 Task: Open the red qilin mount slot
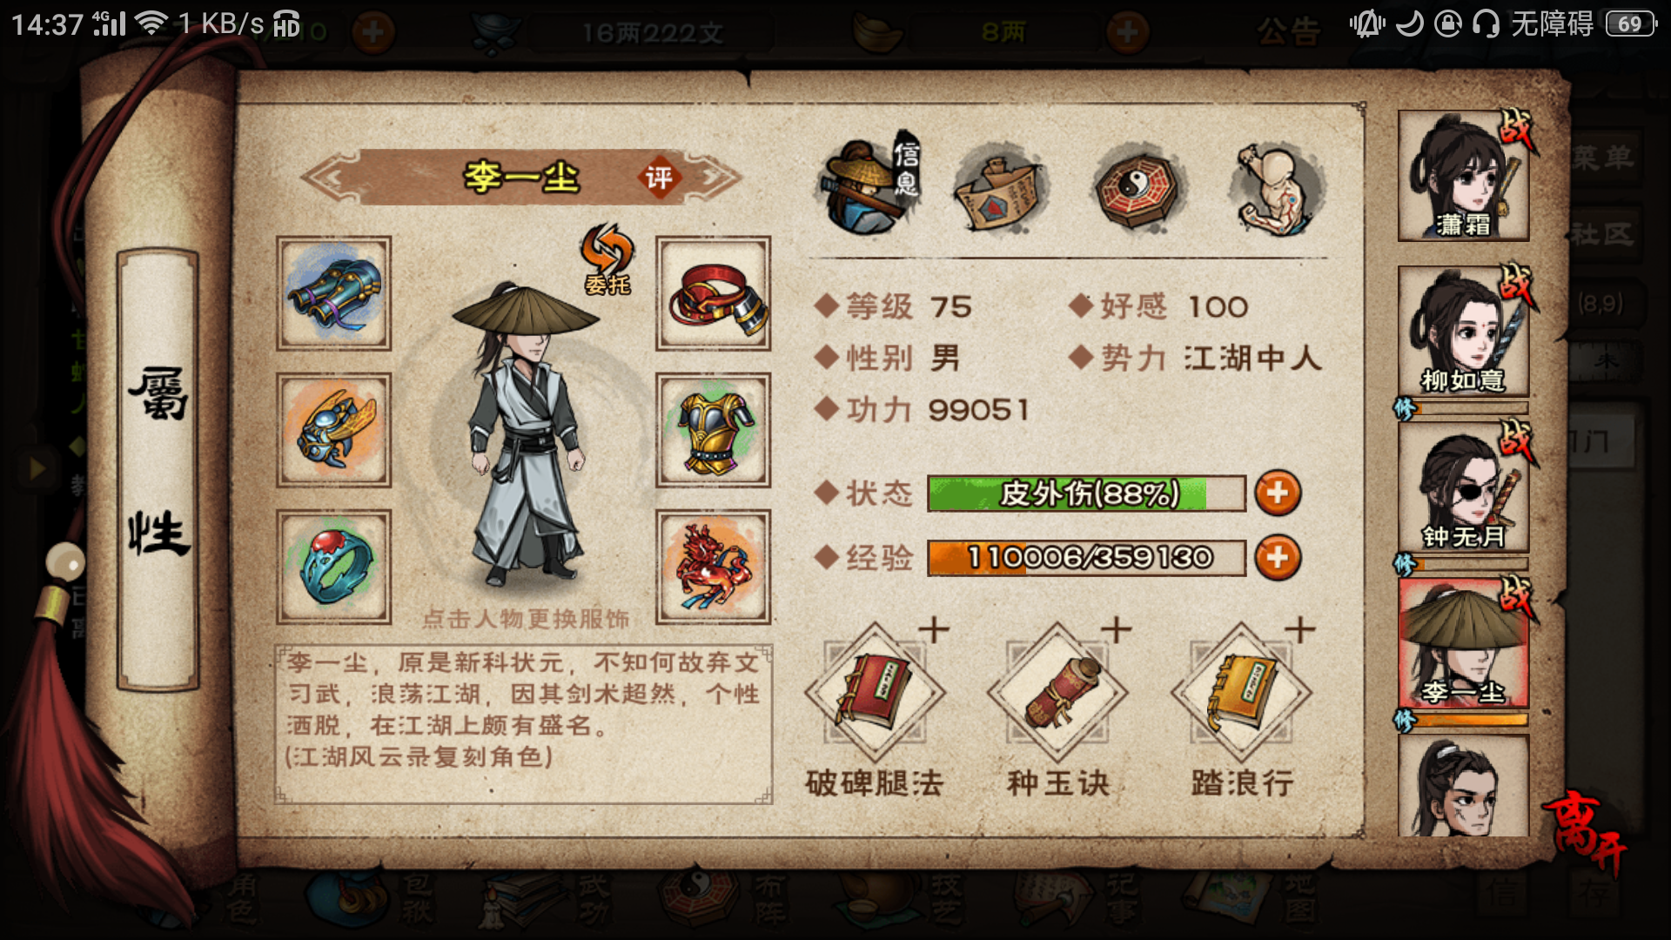[x=713, y=567]
